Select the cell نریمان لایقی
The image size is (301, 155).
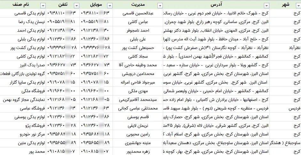[138, 126]
